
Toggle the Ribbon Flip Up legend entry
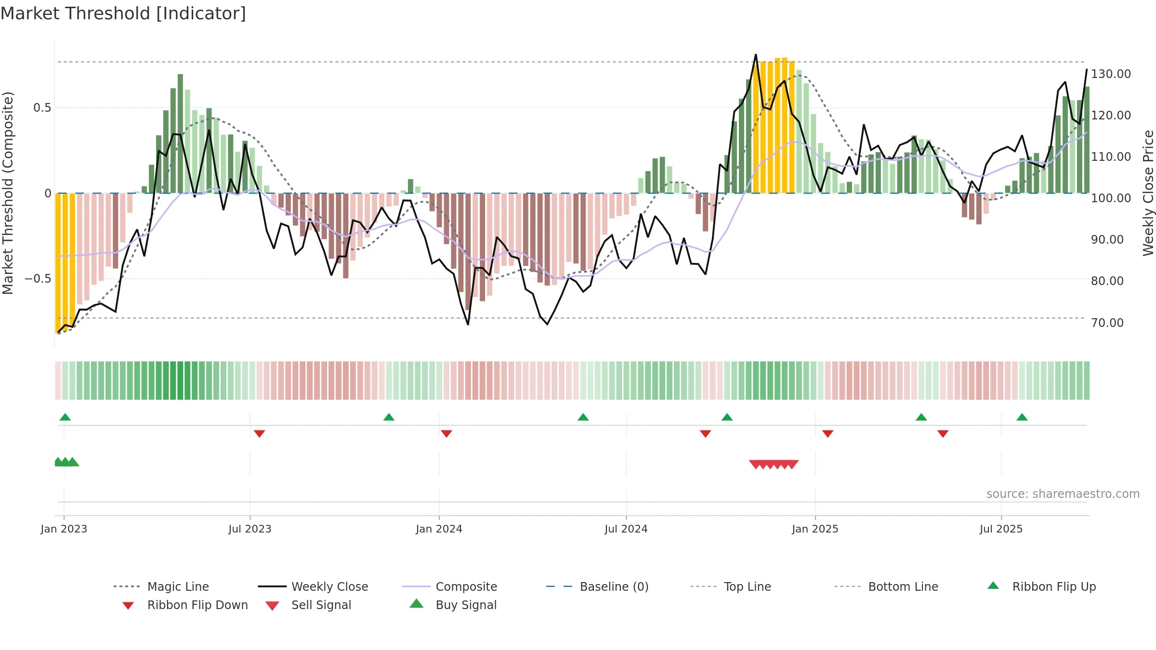pos(1041,586)
